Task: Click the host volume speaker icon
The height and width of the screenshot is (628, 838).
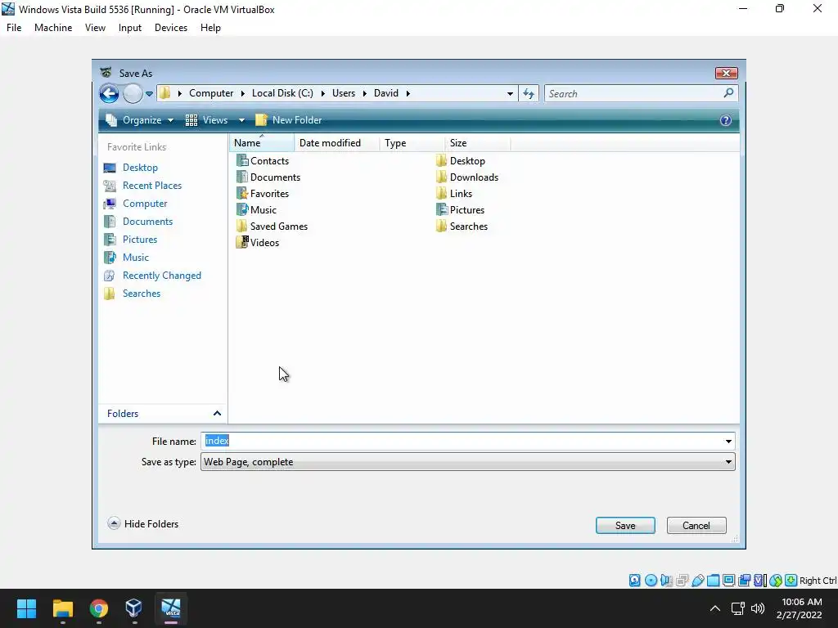Action: [758, 608]
